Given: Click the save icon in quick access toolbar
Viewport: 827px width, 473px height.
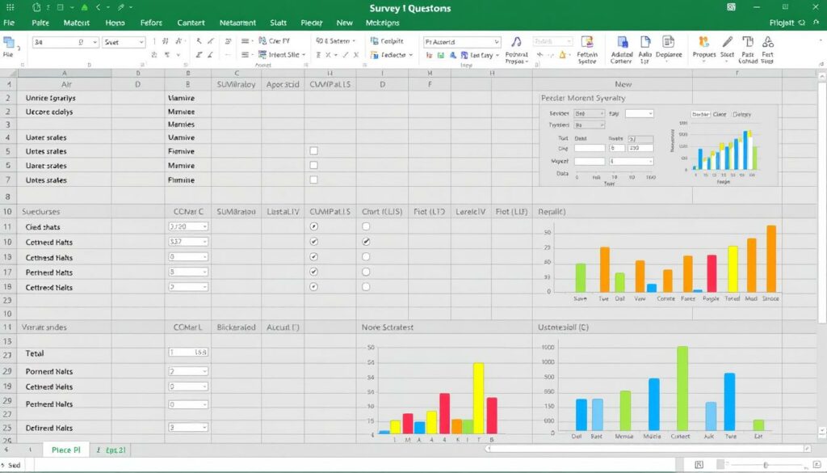Looking at the screenshot, I should 36,7.
